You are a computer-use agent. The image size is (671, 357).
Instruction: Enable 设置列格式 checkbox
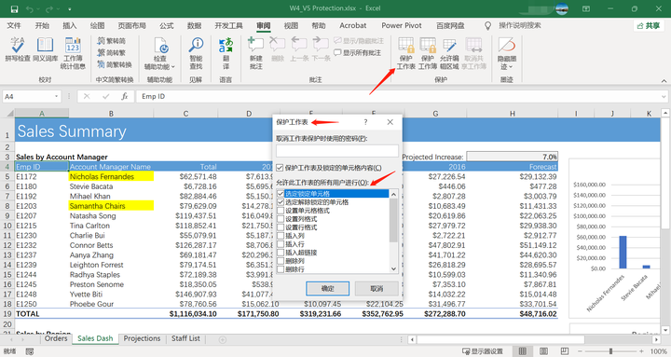(281, 219)
